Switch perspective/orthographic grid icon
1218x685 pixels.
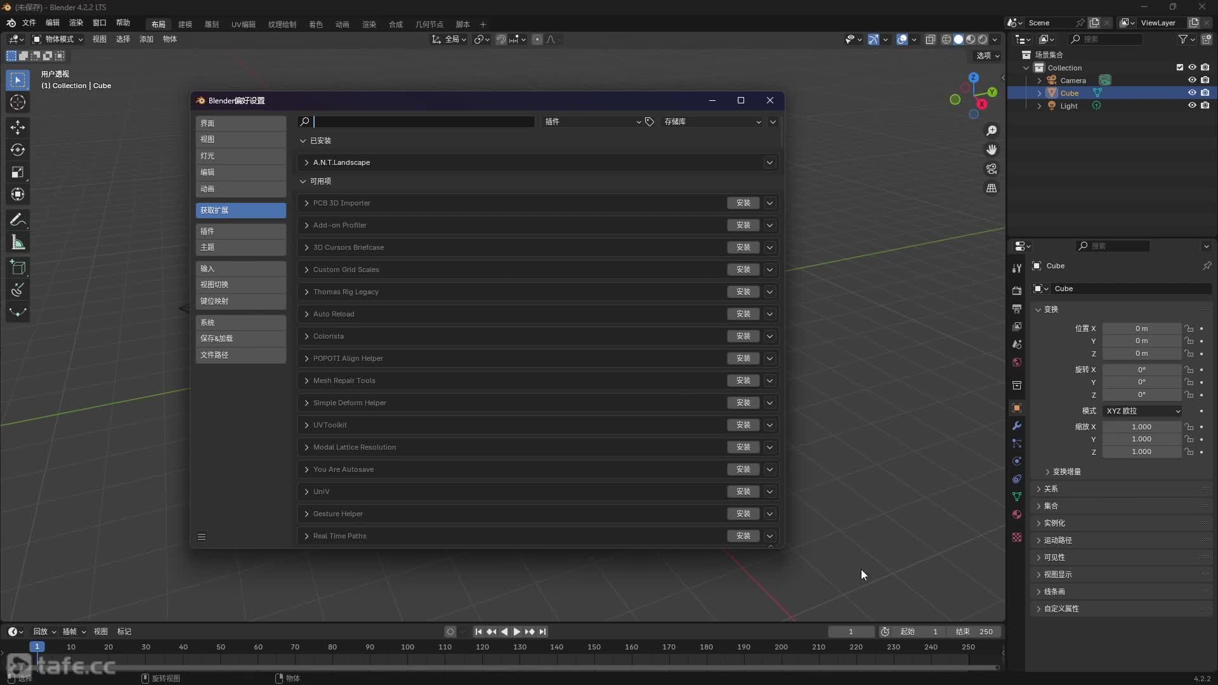coord(992,188)
